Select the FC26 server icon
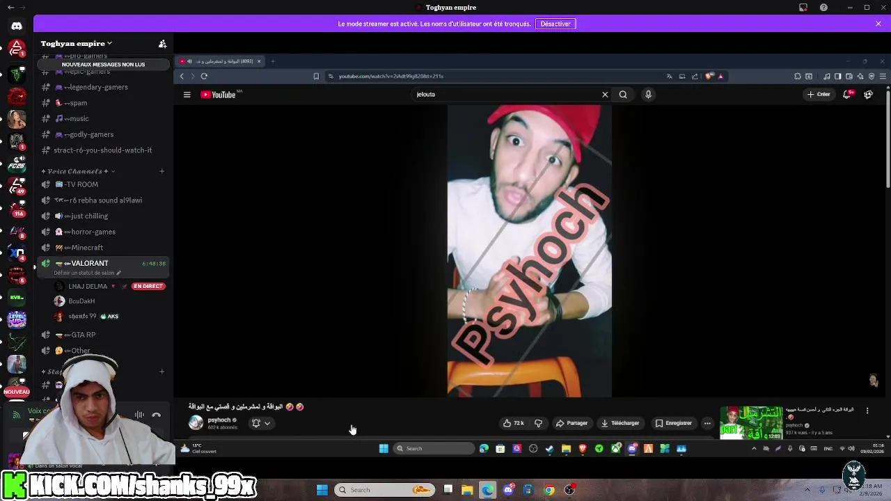 tap(17, 164)
